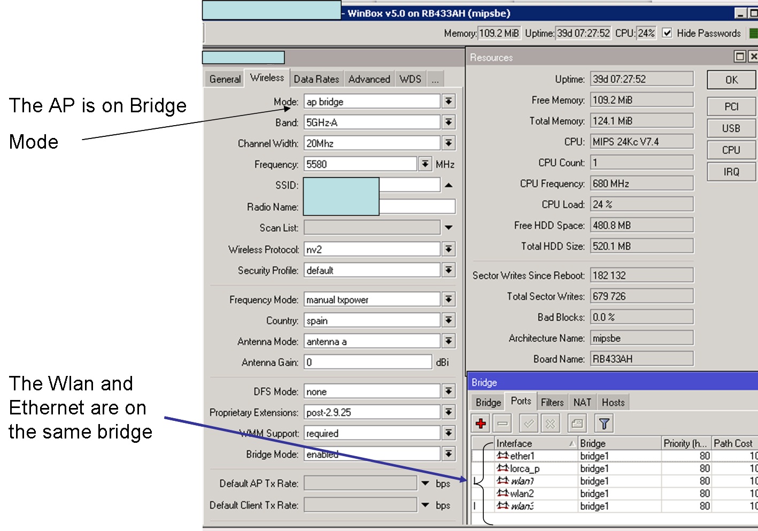Open the Band dropdown showing 5GHz-A

448,122
